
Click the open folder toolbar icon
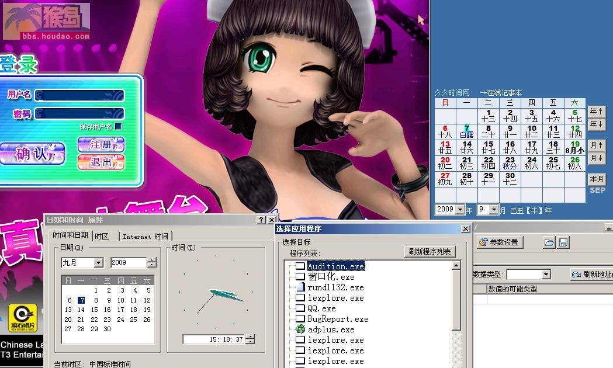click(549, 242)
